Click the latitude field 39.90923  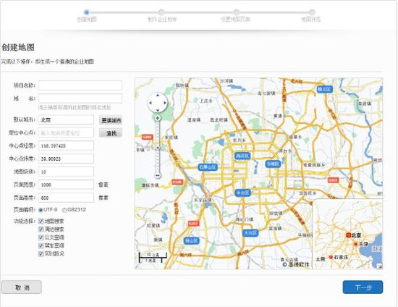click(66, 159)
